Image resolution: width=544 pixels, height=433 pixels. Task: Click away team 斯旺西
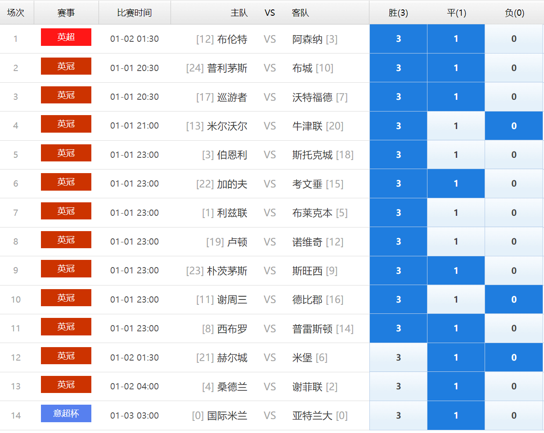[x=308, y=271]
